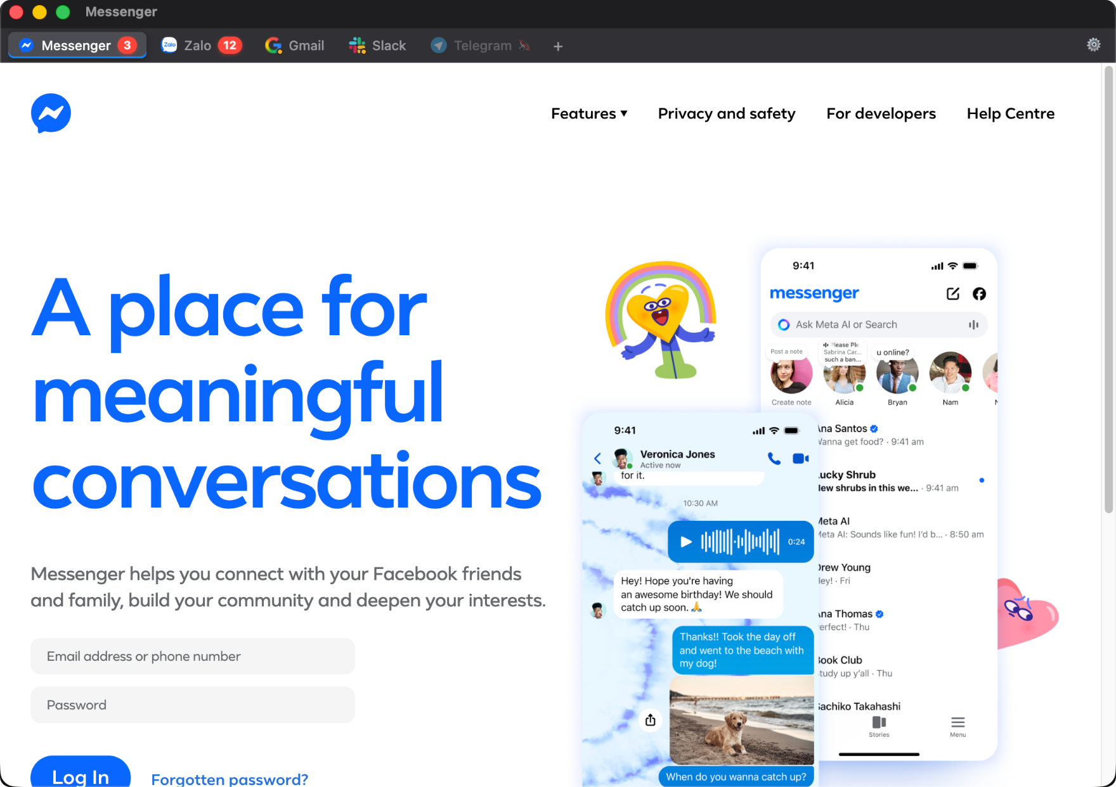Click Veronica Jones avatar in chat header

coord(622,458)
